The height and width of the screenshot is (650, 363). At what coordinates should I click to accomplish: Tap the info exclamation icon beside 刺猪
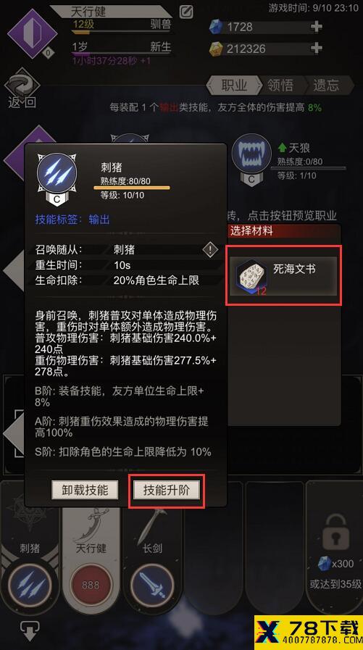pos(210,249)
